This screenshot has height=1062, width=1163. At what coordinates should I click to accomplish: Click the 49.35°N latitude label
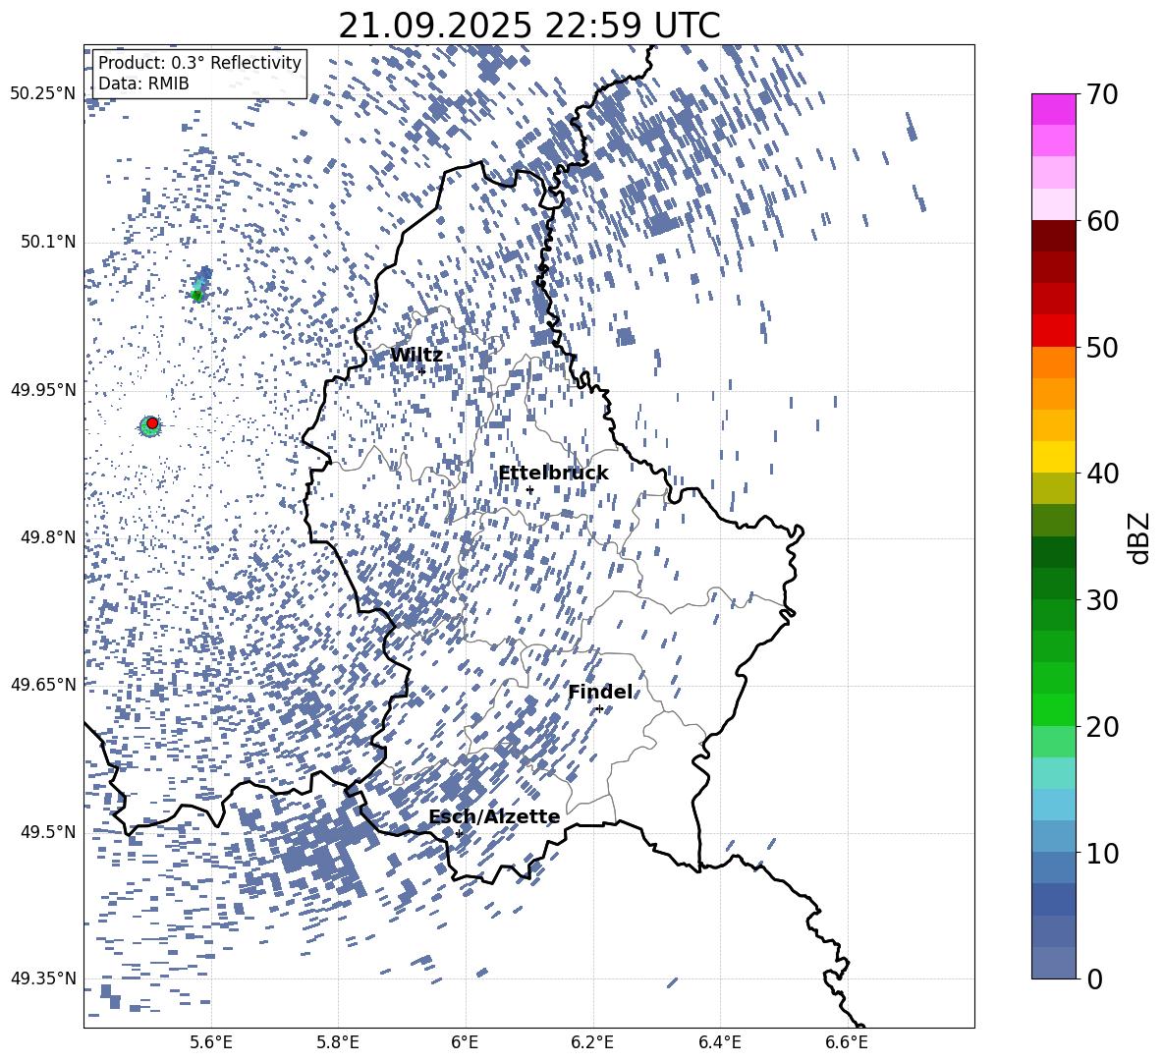click(x=42, y=978)
